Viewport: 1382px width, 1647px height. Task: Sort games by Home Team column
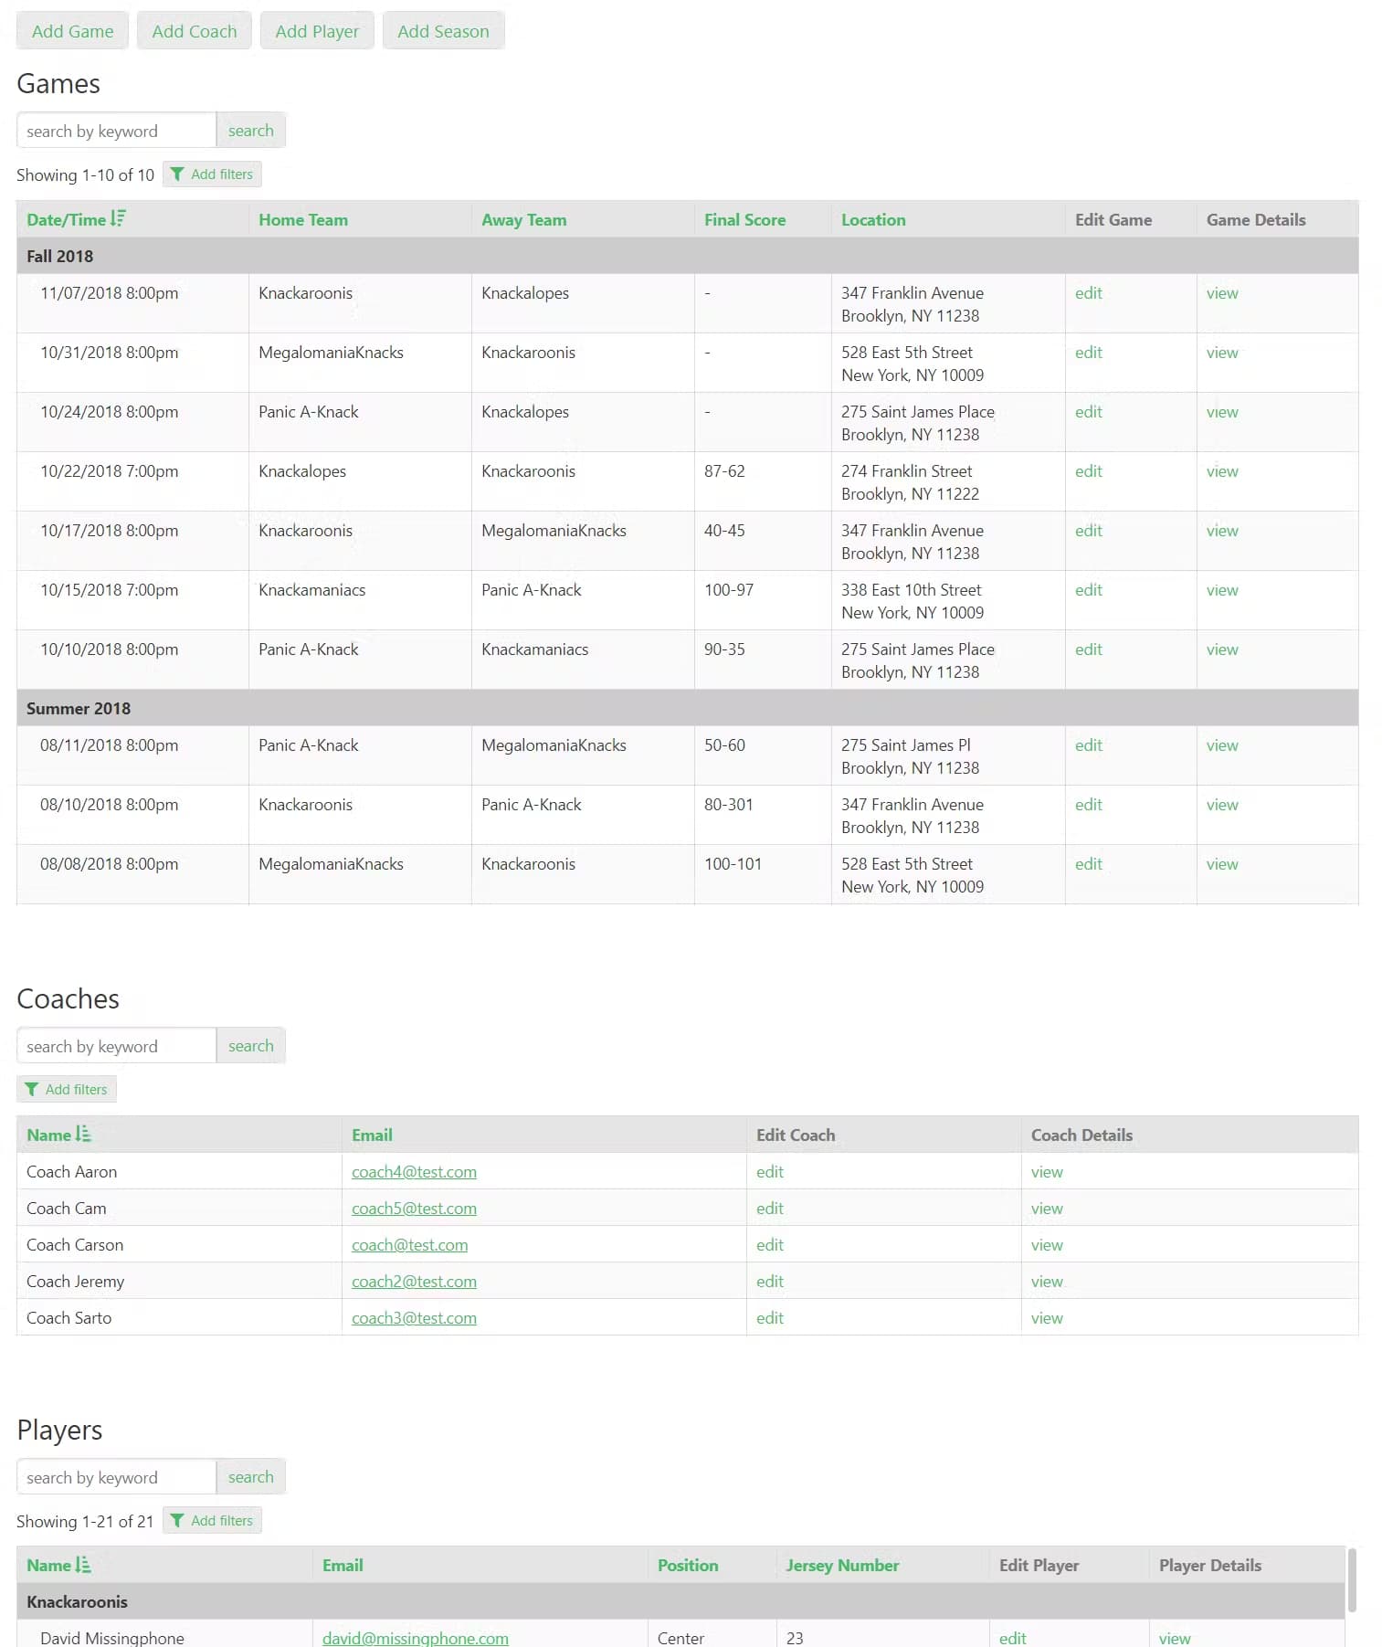(302, 220)
